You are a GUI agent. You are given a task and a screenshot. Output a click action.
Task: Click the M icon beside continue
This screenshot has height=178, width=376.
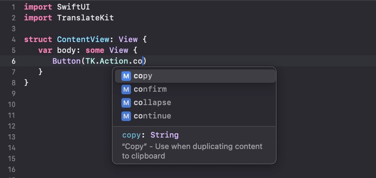coord(126,116)
